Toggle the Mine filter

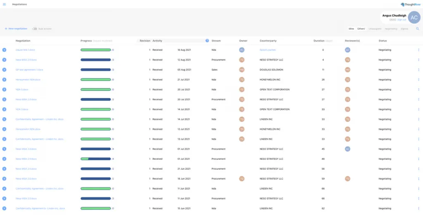point(351,29)
